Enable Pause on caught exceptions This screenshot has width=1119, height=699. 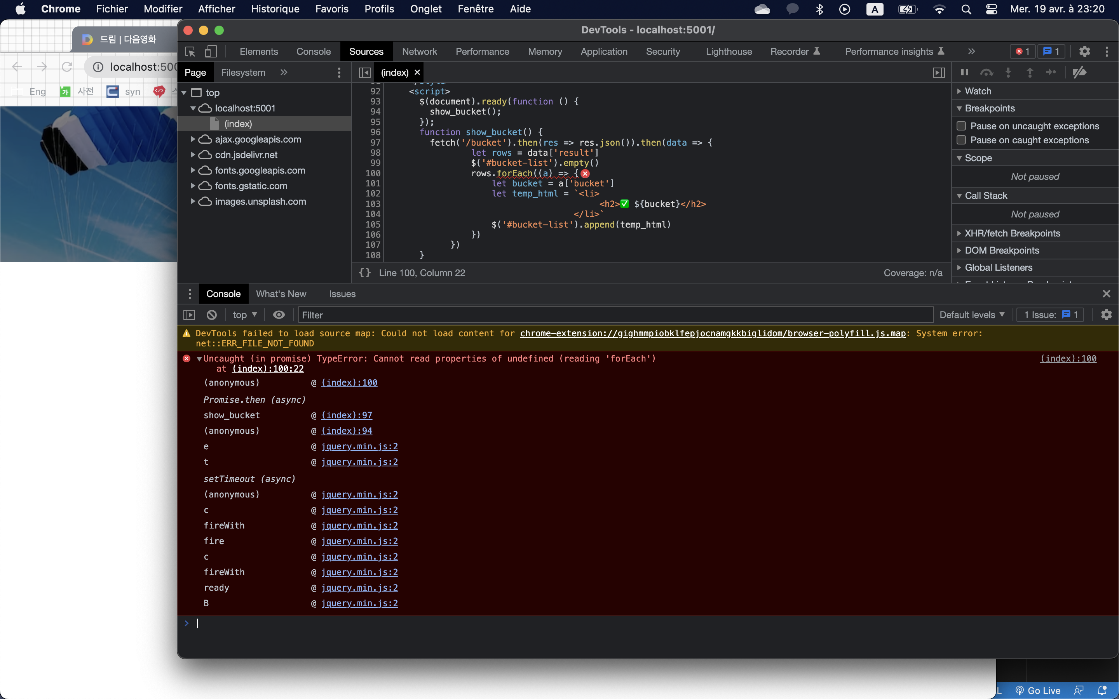coord(961,140)
